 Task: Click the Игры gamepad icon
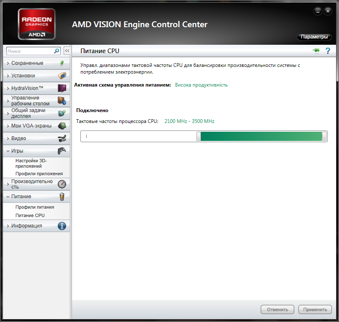[x=62, y=151]
